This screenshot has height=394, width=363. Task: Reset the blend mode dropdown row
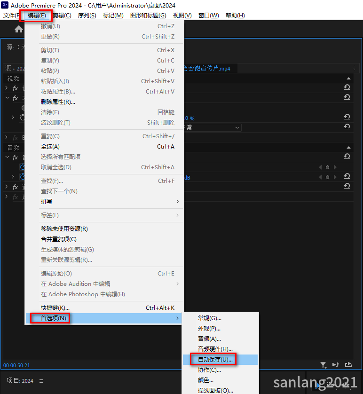(x=347, y=127)
